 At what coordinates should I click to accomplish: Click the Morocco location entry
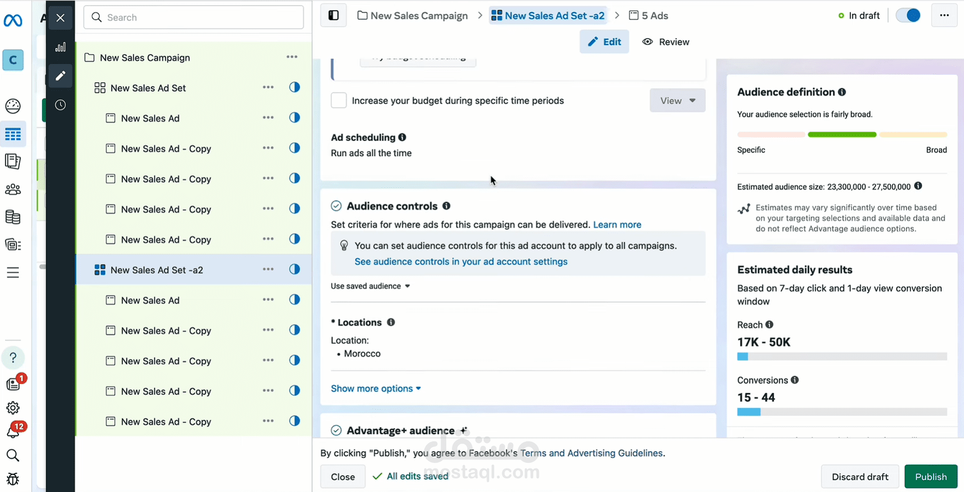362,354
